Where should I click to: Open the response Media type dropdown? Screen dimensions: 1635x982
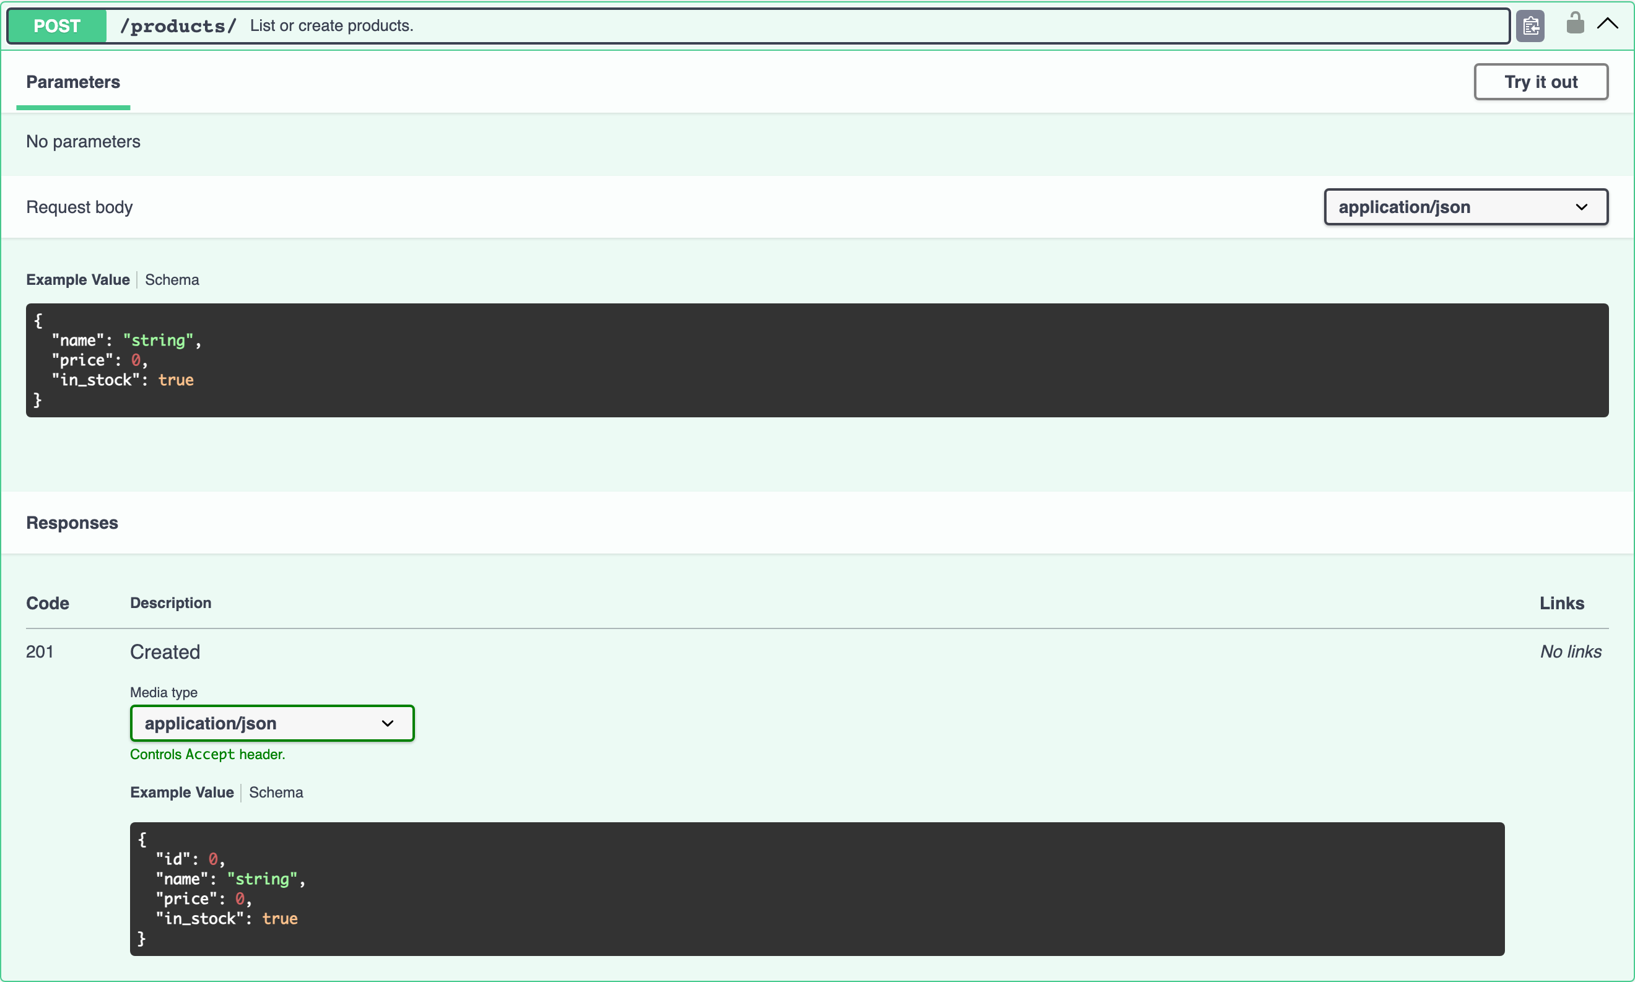point(272,723)
